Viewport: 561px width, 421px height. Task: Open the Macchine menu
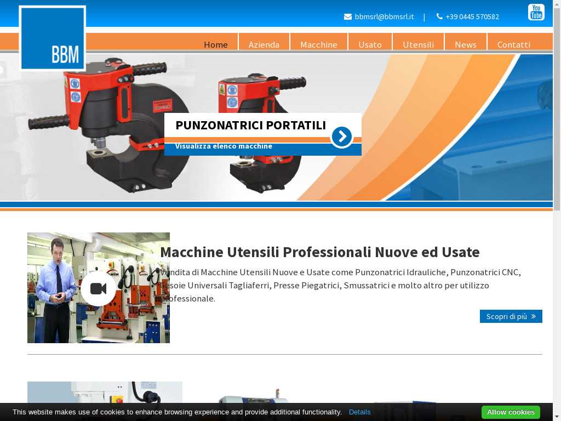pos(318,44)
